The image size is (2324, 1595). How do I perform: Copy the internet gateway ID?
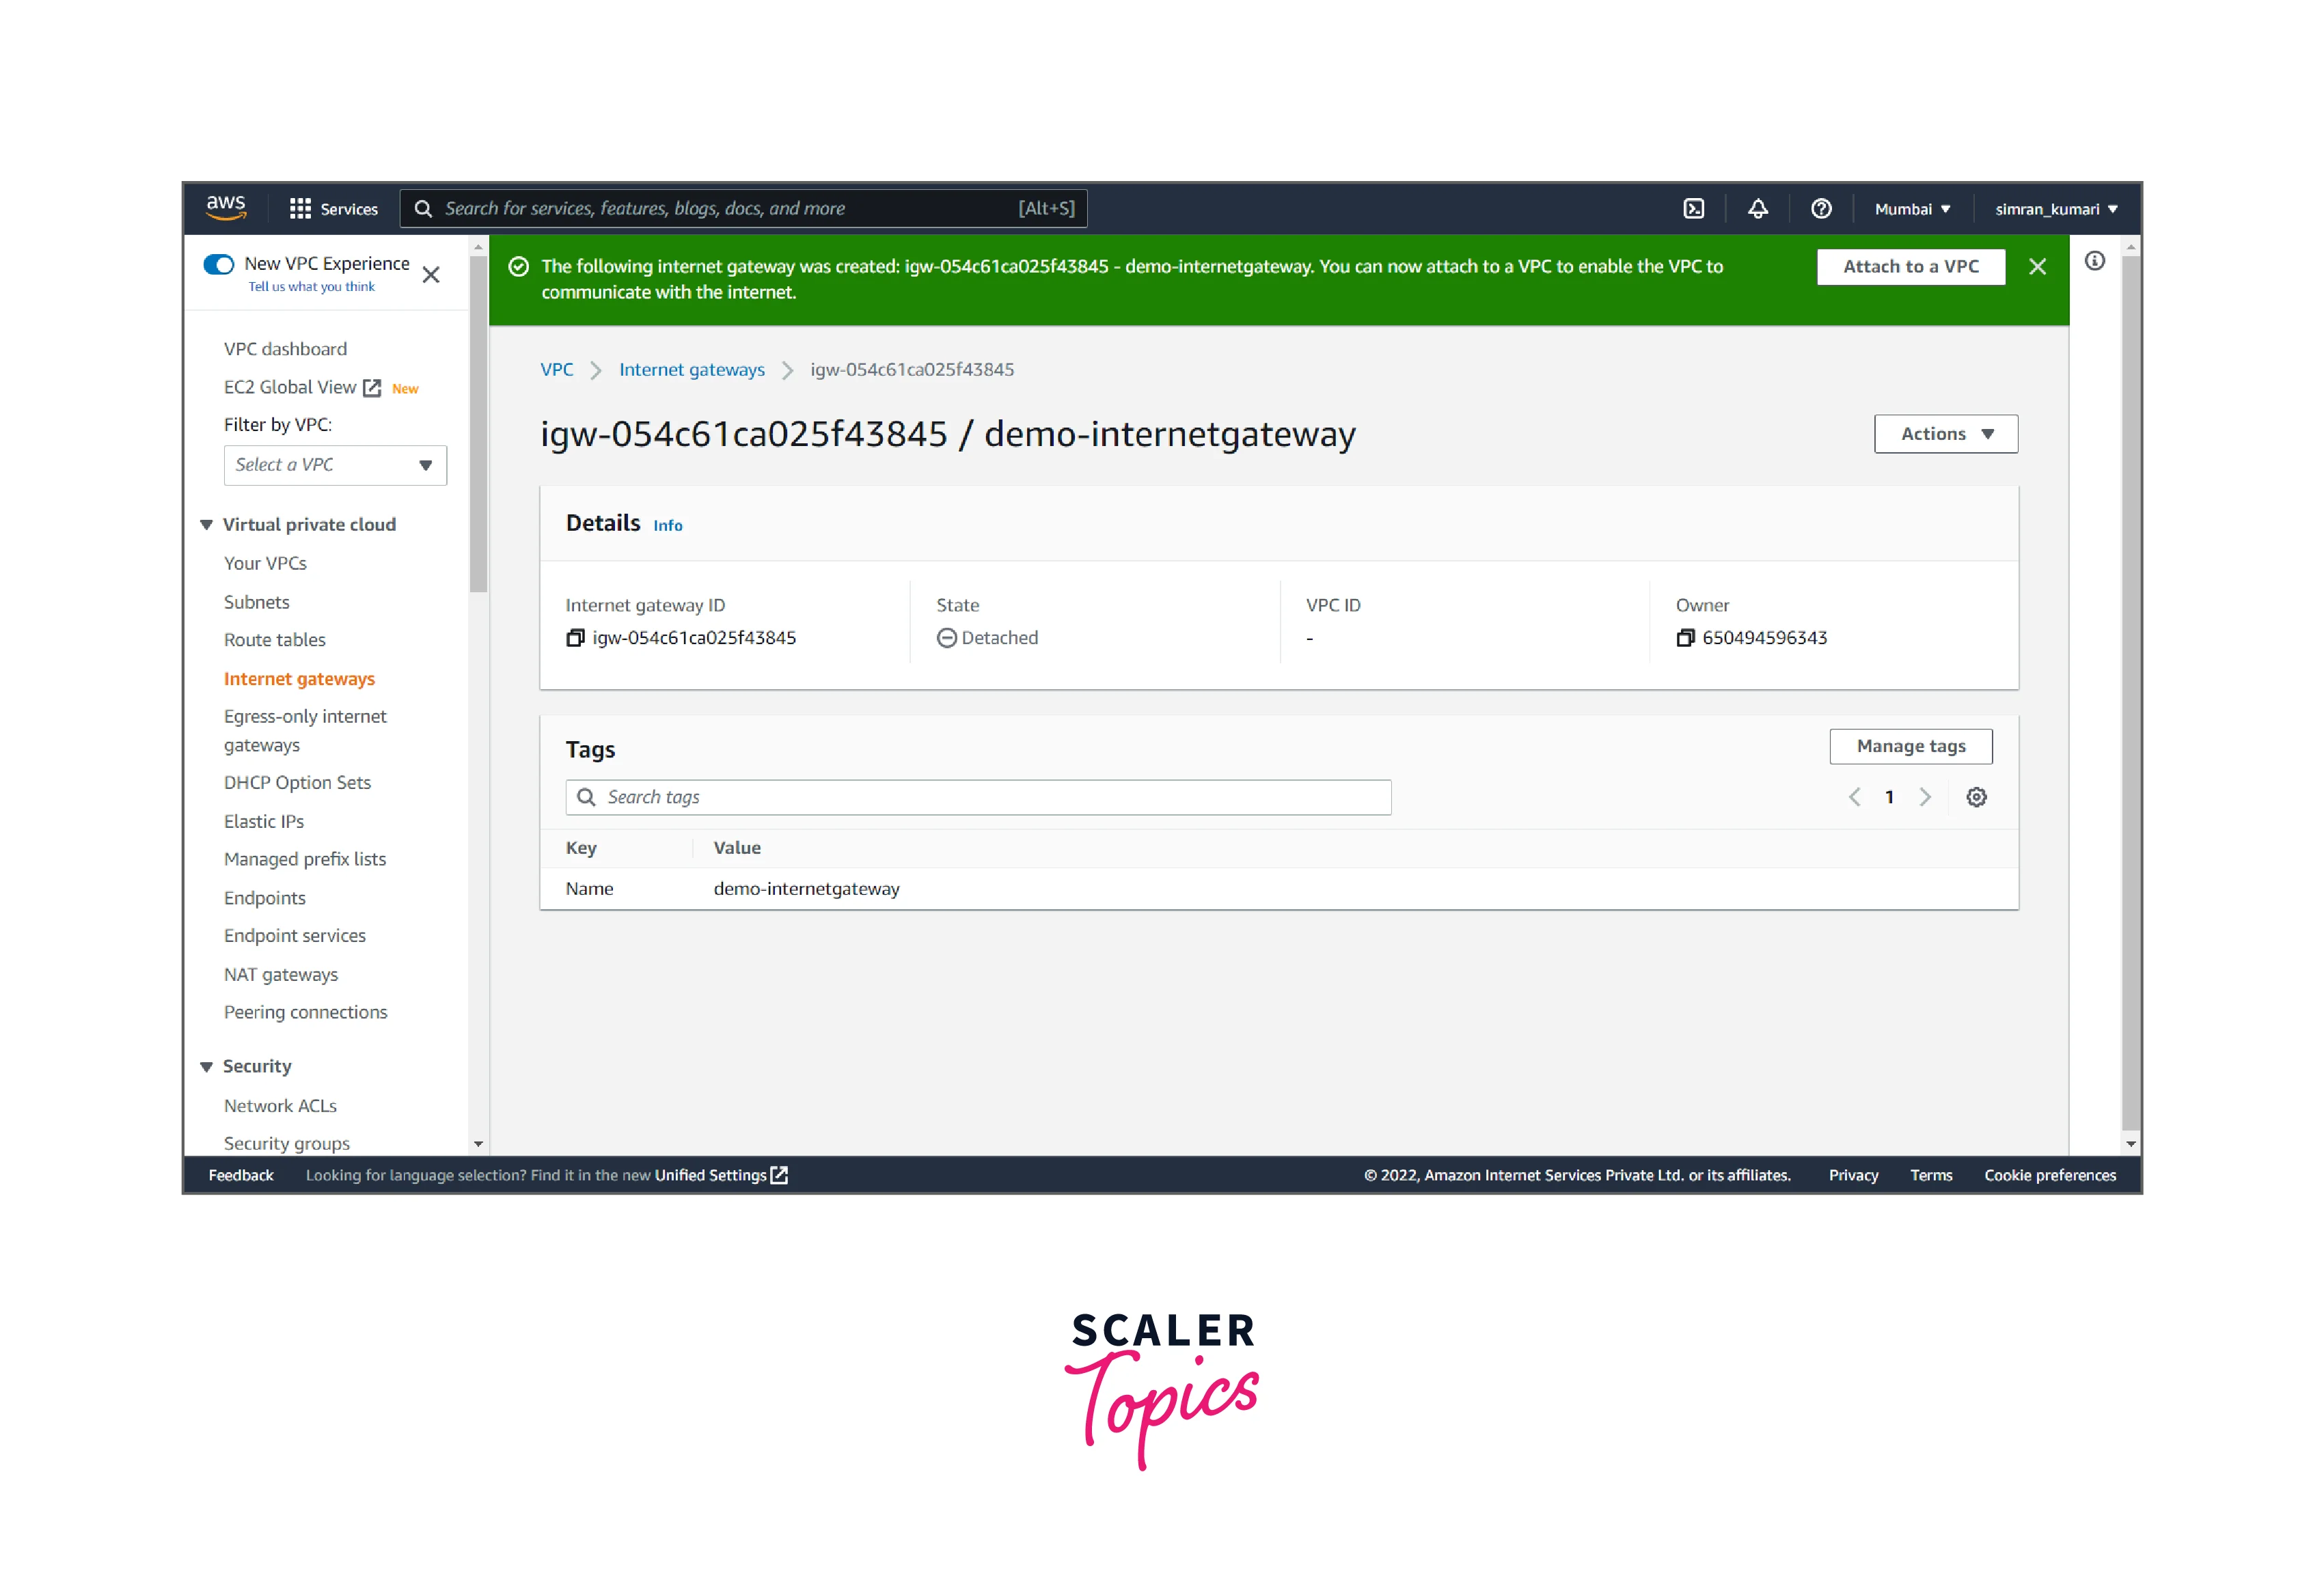[x=575, y=637]
